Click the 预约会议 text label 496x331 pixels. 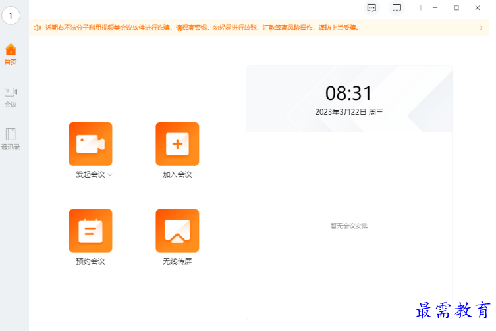pos(90,261)
